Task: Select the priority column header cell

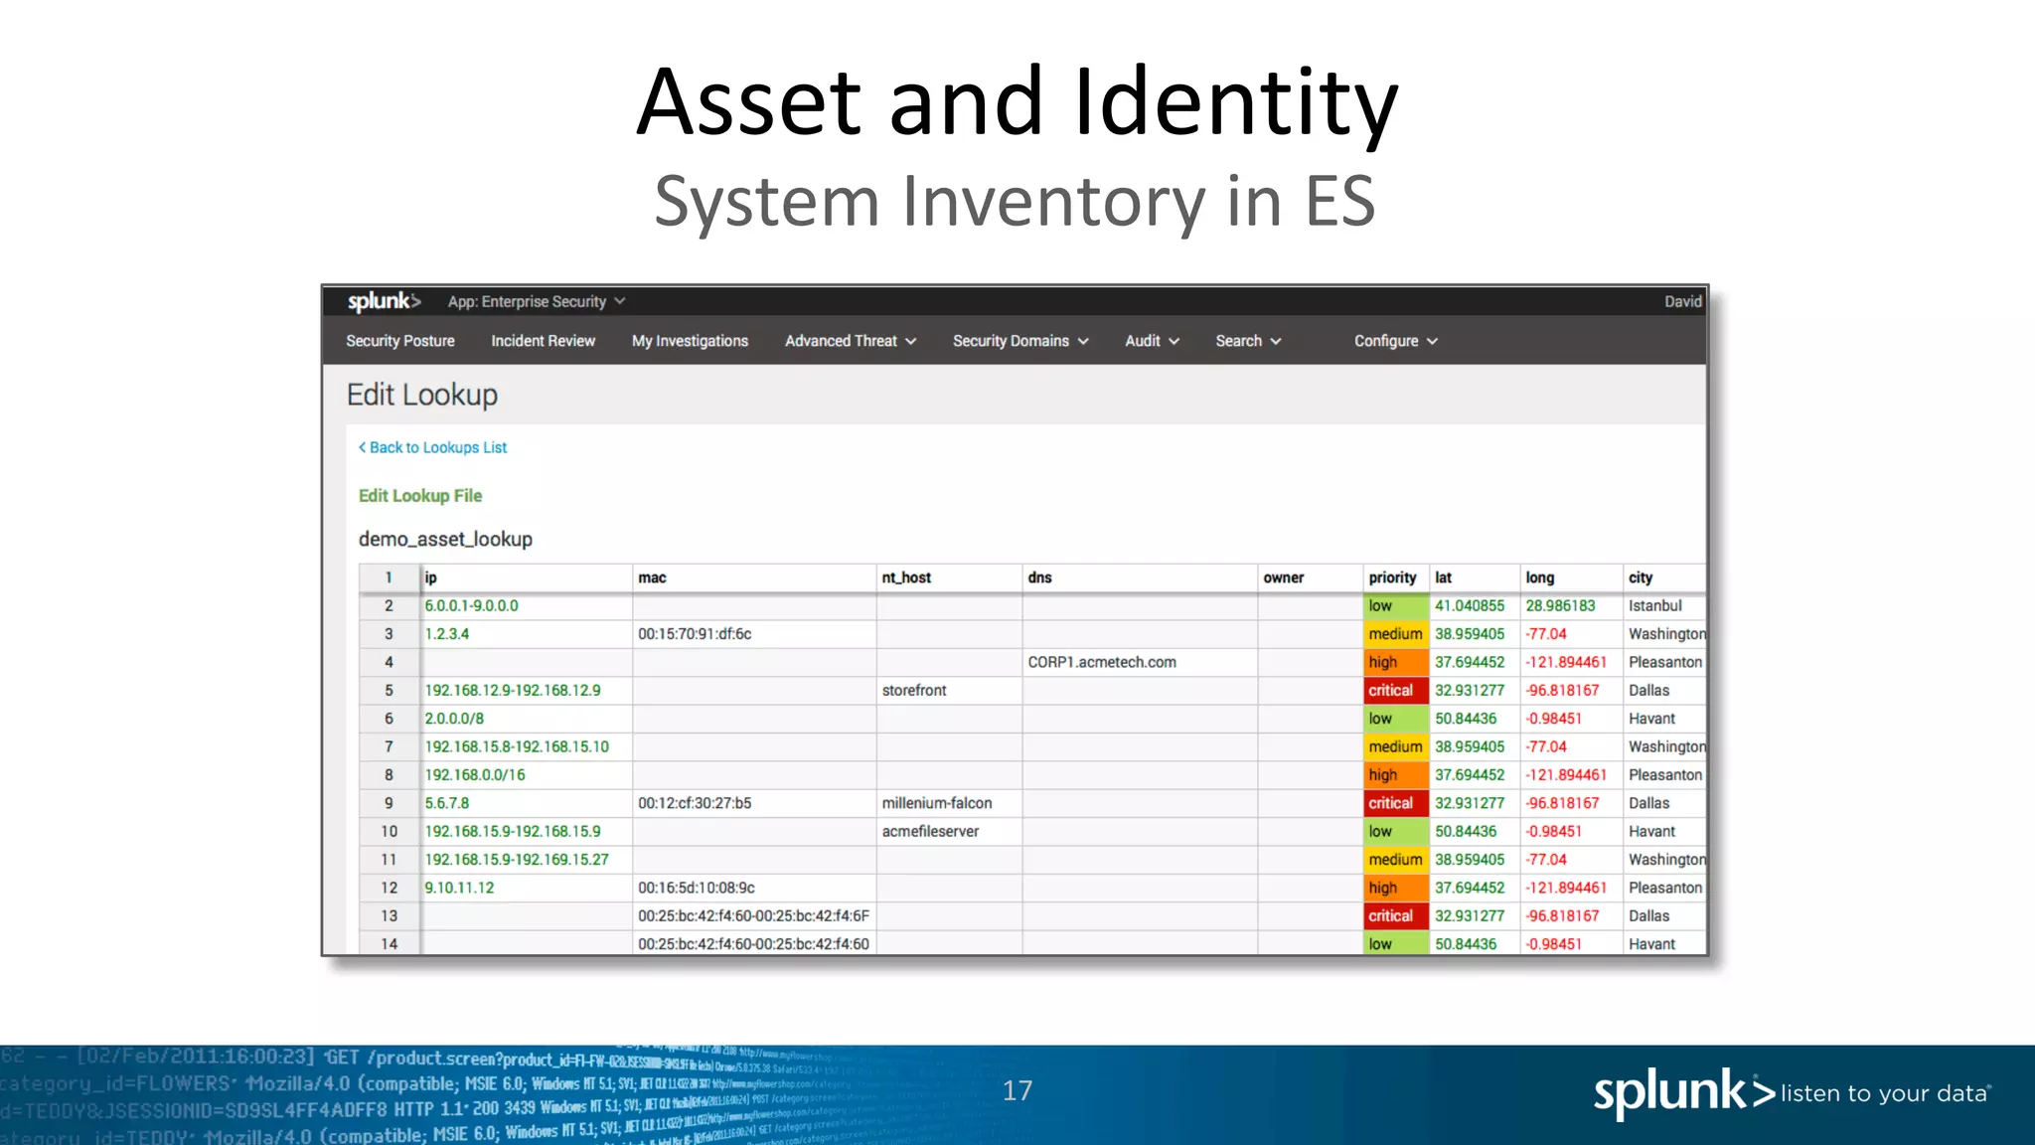Action: 1396,577
